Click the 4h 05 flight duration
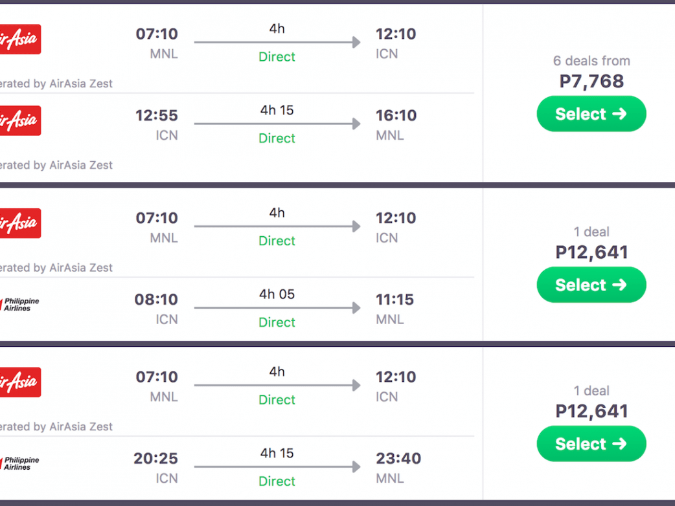Image resolution: width=675 pixels, height=506 pixels. pos(277,294)
